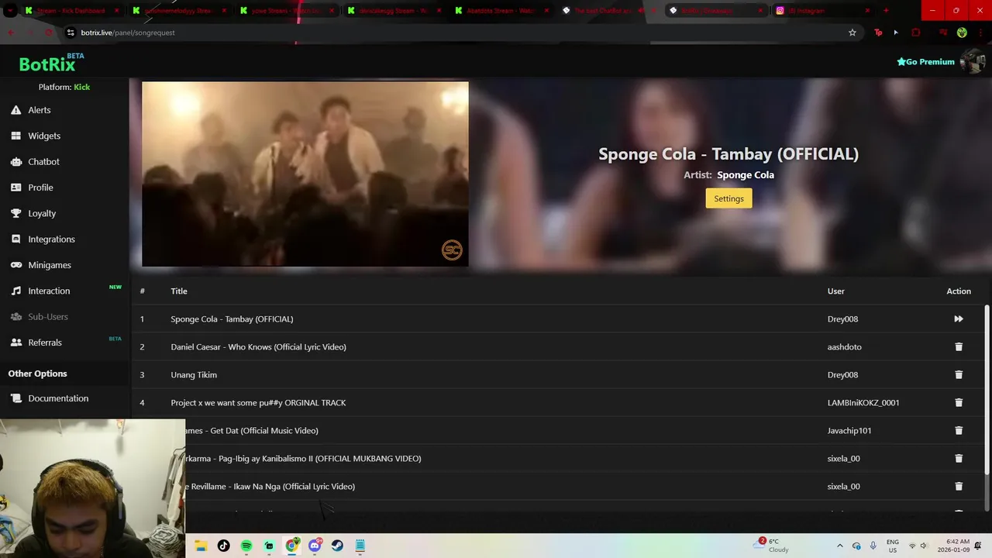Viewport: 992px width, 558px height.
Task: Switch to The best Chatbot browser tab
Action: pos(610,10)
